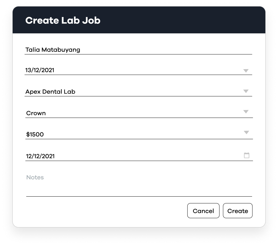Expand the 13/12/2021 dropdown arrow
278x246 pixels.
pyautogui.click(x=246, y=71)
